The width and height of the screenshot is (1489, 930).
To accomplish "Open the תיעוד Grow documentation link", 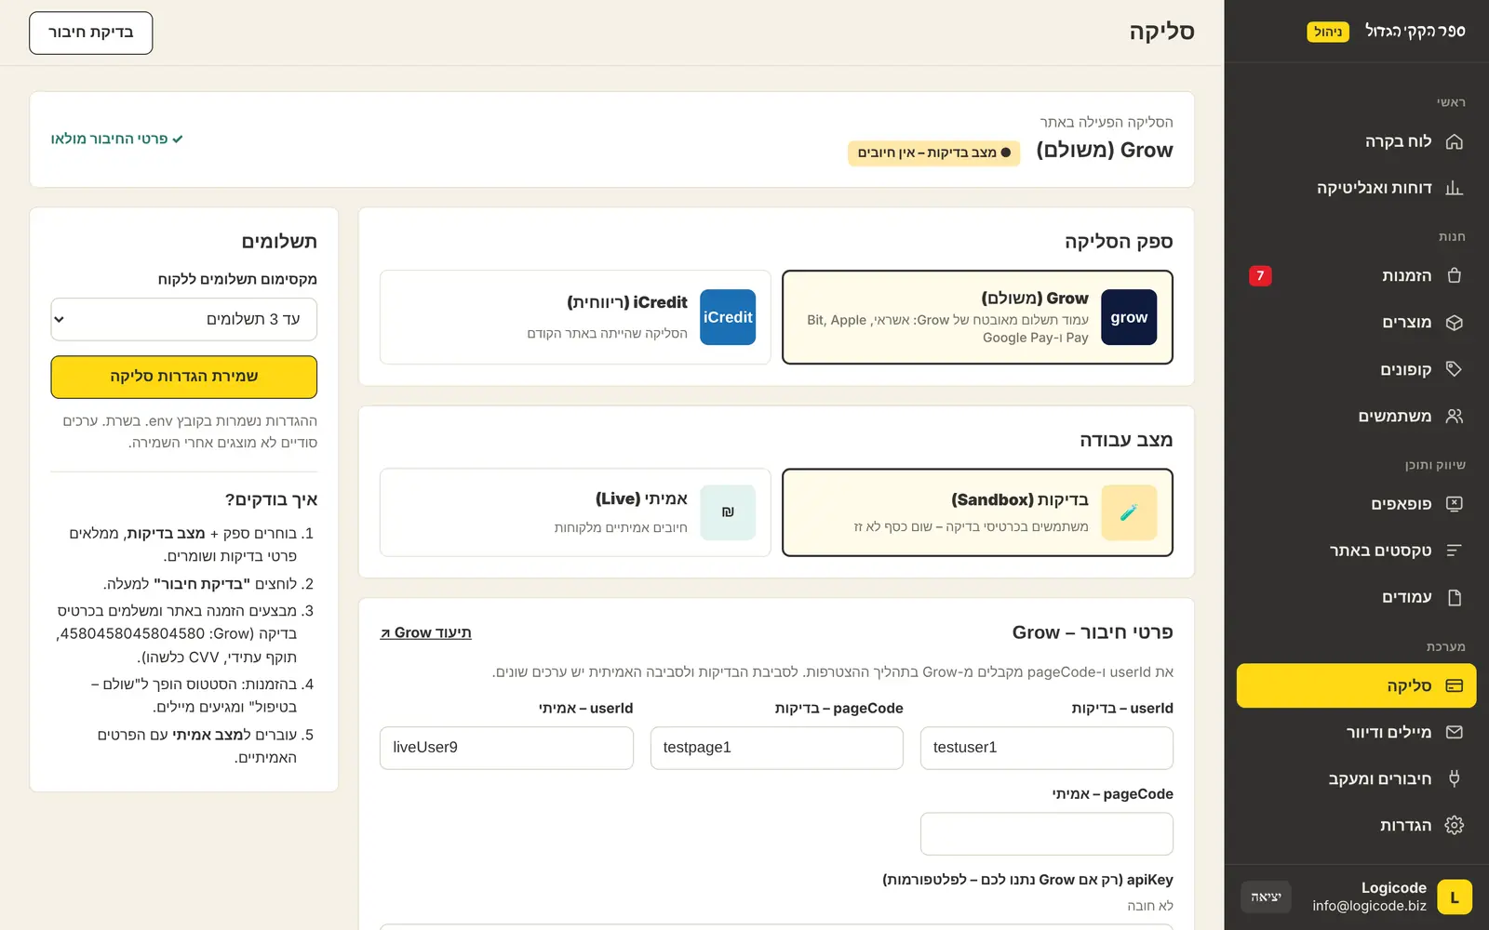I will (x=426, y=632).
